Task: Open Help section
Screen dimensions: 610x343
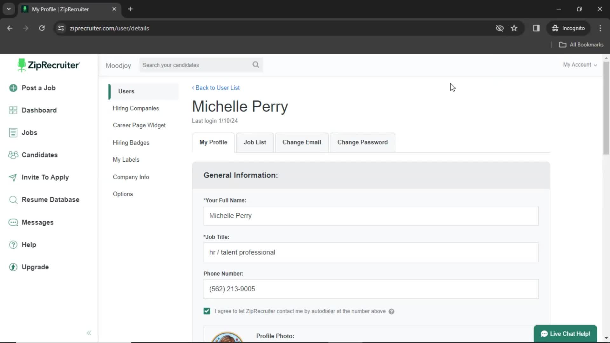Action: [29, 245]
